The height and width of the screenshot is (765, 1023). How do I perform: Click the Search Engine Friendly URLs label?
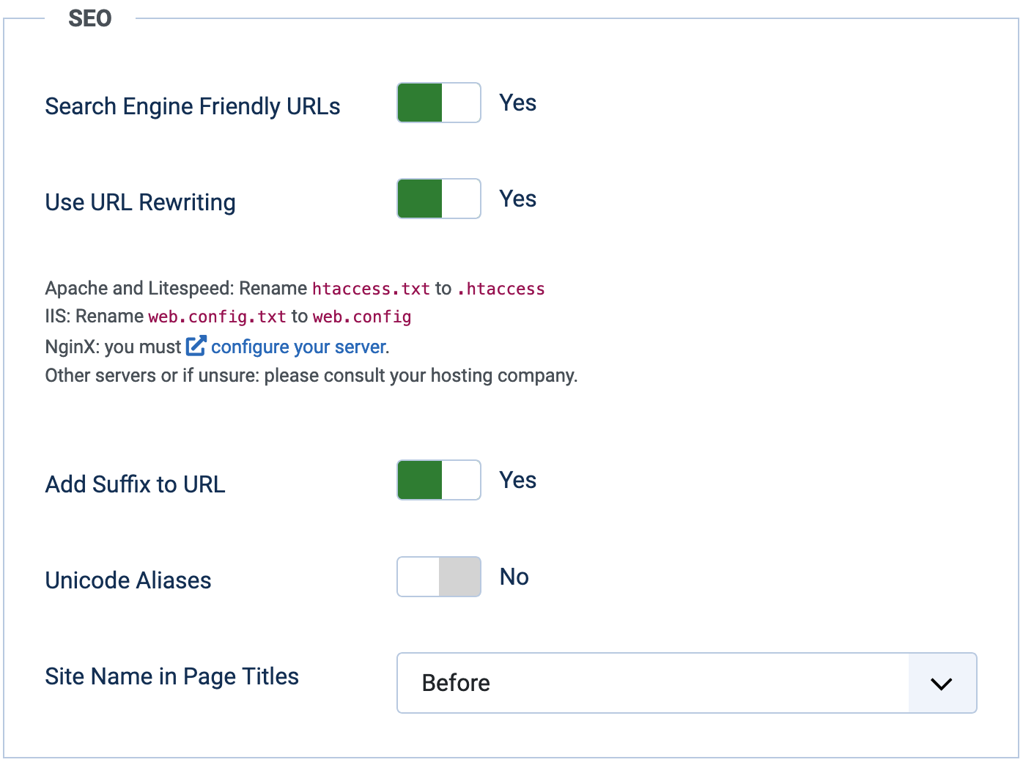point(193,106)
